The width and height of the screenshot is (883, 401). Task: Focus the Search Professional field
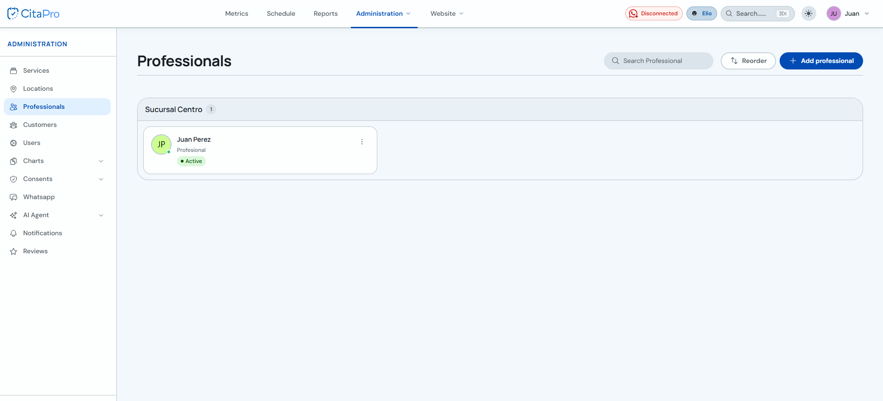[658, 61]
